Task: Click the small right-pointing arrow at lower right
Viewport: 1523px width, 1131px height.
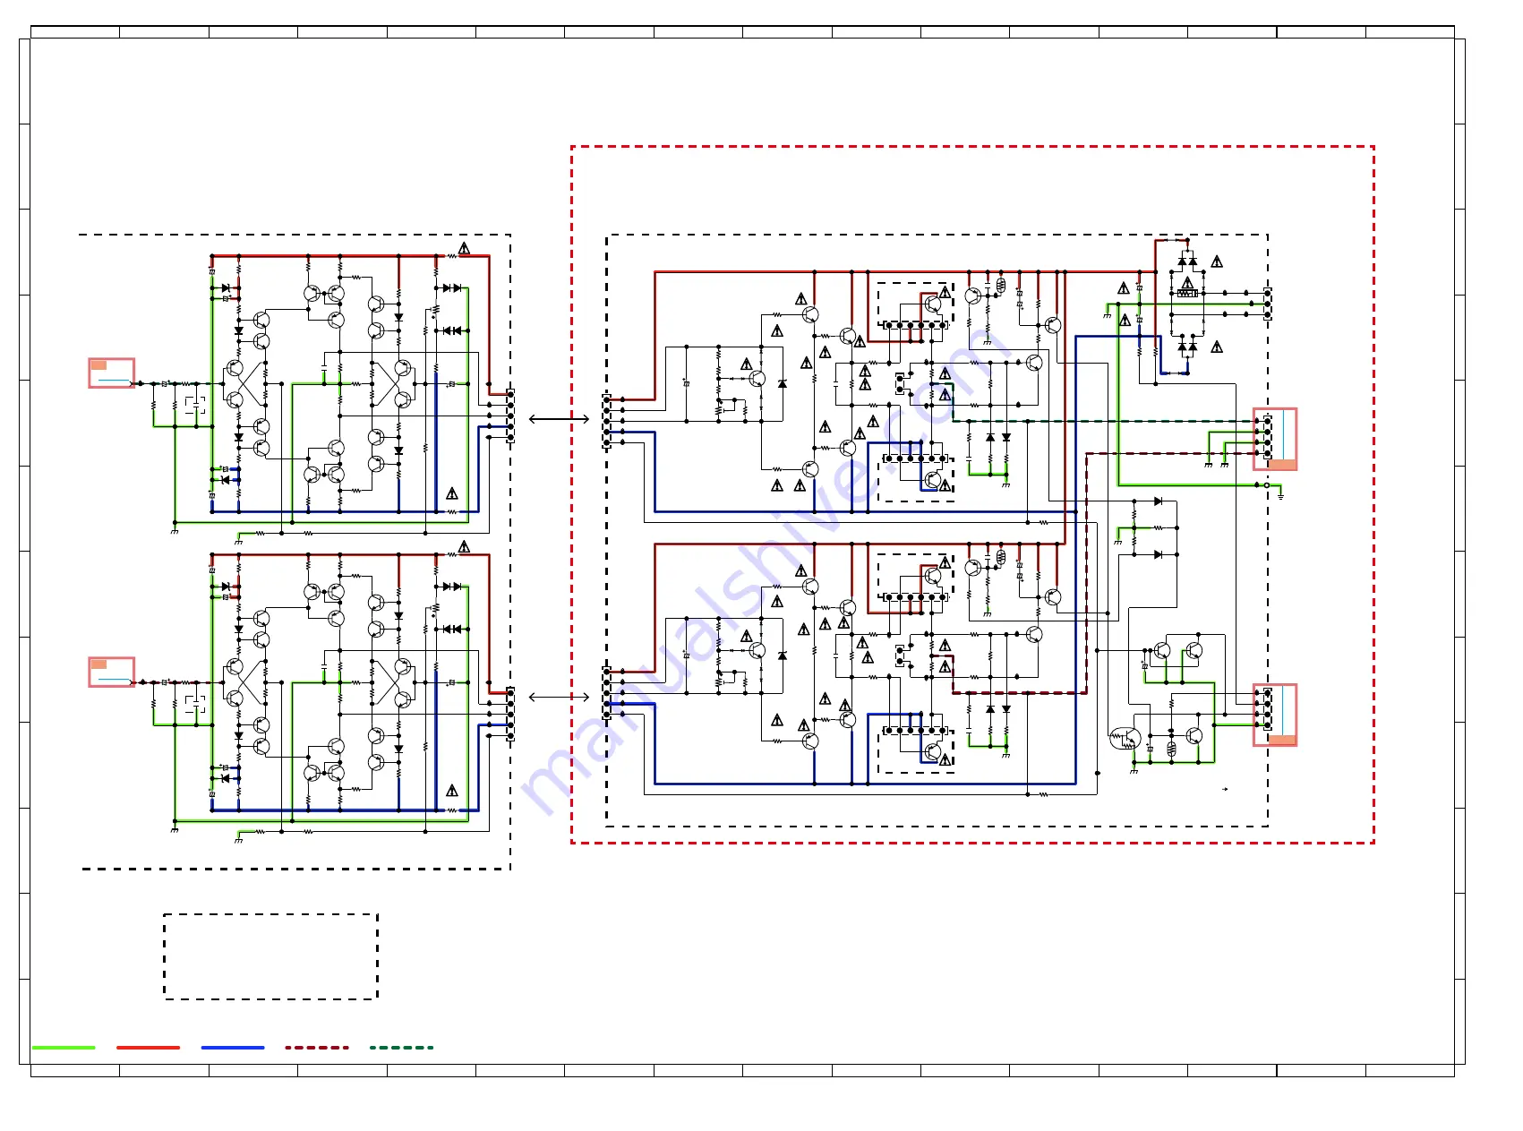Action: [1224, 789]
